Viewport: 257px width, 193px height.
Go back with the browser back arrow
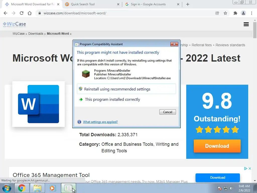(6, 13)
